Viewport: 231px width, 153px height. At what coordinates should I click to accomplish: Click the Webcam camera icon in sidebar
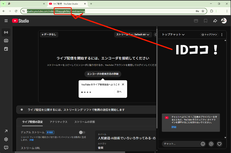click(x=6, y=41)
